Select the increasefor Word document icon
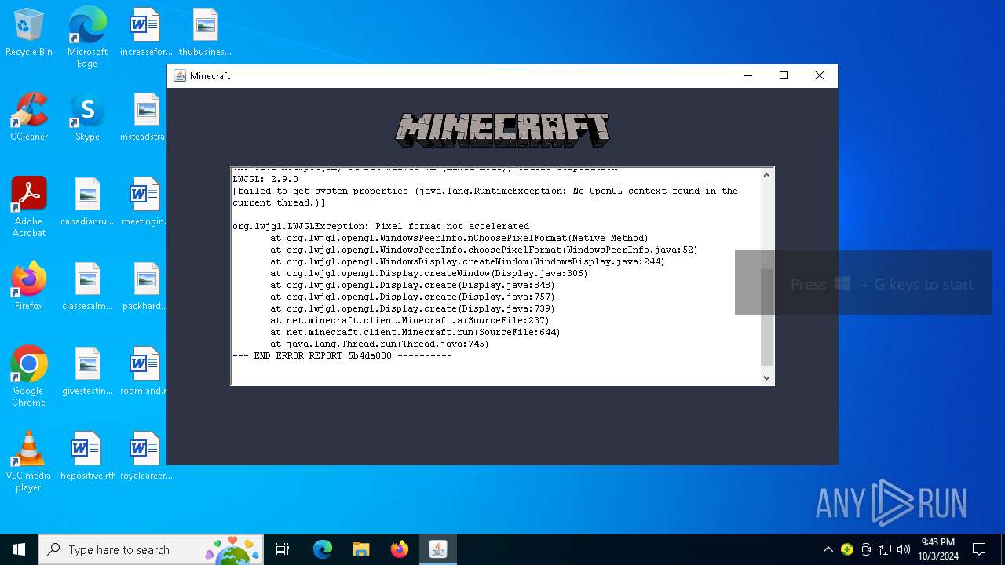Viewport: 1005px width, 565px height. tap(146, 32)
